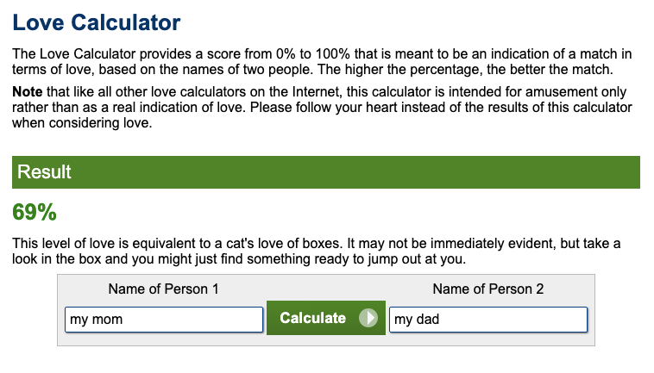Click the 'Love Calculator' page heading
This screenshot has height=373, width=654.
pyautogui.click(x=97, y=22)
